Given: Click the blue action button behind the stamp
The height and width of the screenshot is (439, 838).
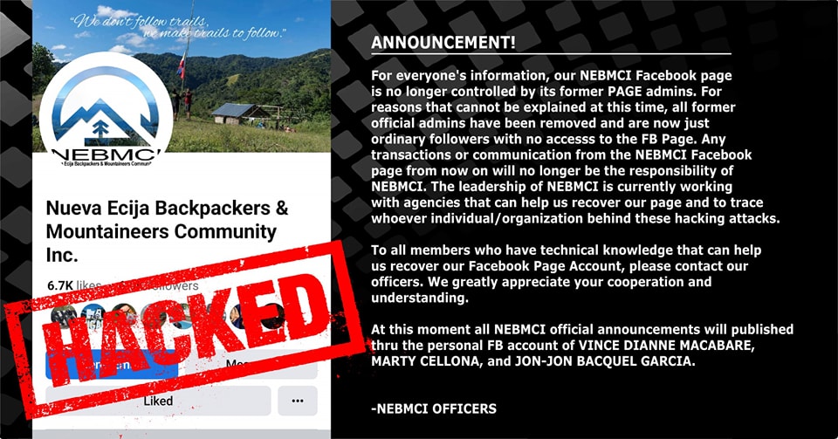Looking at the screenshot, I should 112,365.
